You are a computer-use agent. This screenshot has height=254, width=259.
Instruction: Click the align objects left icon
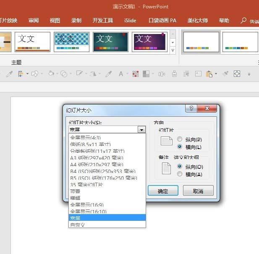coord(21,74)
